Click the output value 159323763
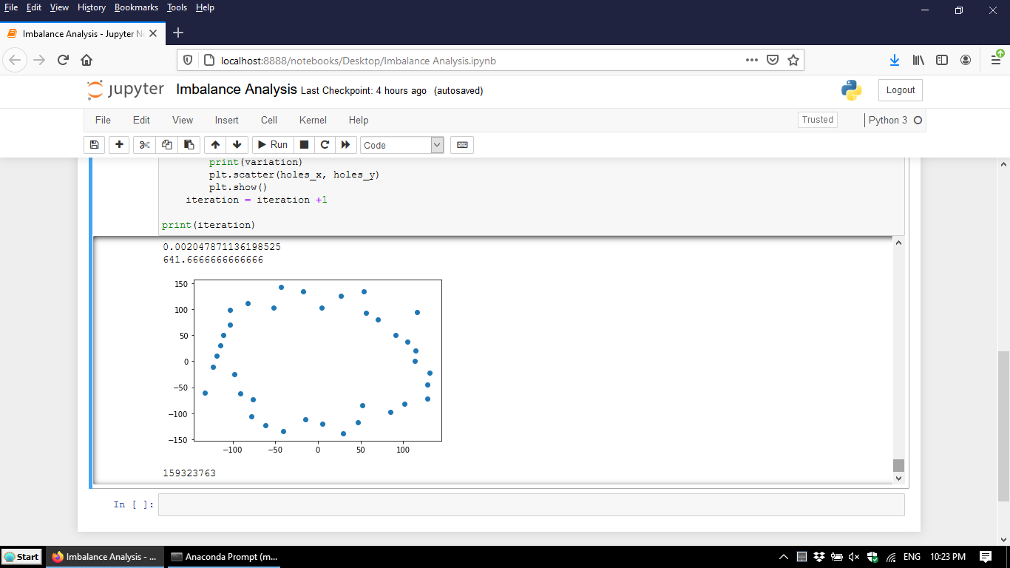Viewport: 1010px width, 568px height. [189, 473]
